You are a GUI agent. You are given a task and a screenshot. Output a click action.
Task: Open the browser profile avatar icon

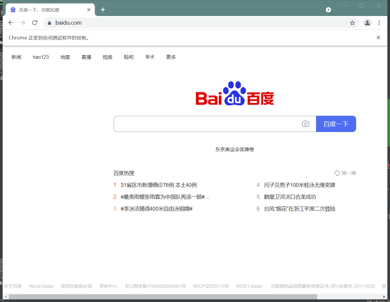point(367,23)
